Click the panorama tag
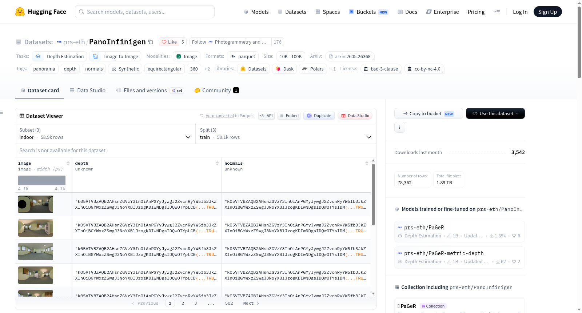Viewport: 582px width, 313px height. 44,69
